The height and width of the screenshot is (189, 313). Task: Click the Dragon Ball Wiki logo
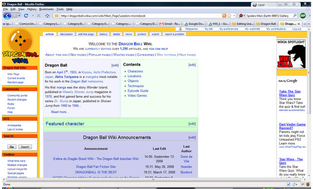(x=20, y=46)
